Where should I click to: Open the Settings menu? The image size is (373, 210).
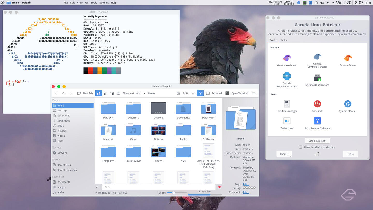(x=104, y=3)
